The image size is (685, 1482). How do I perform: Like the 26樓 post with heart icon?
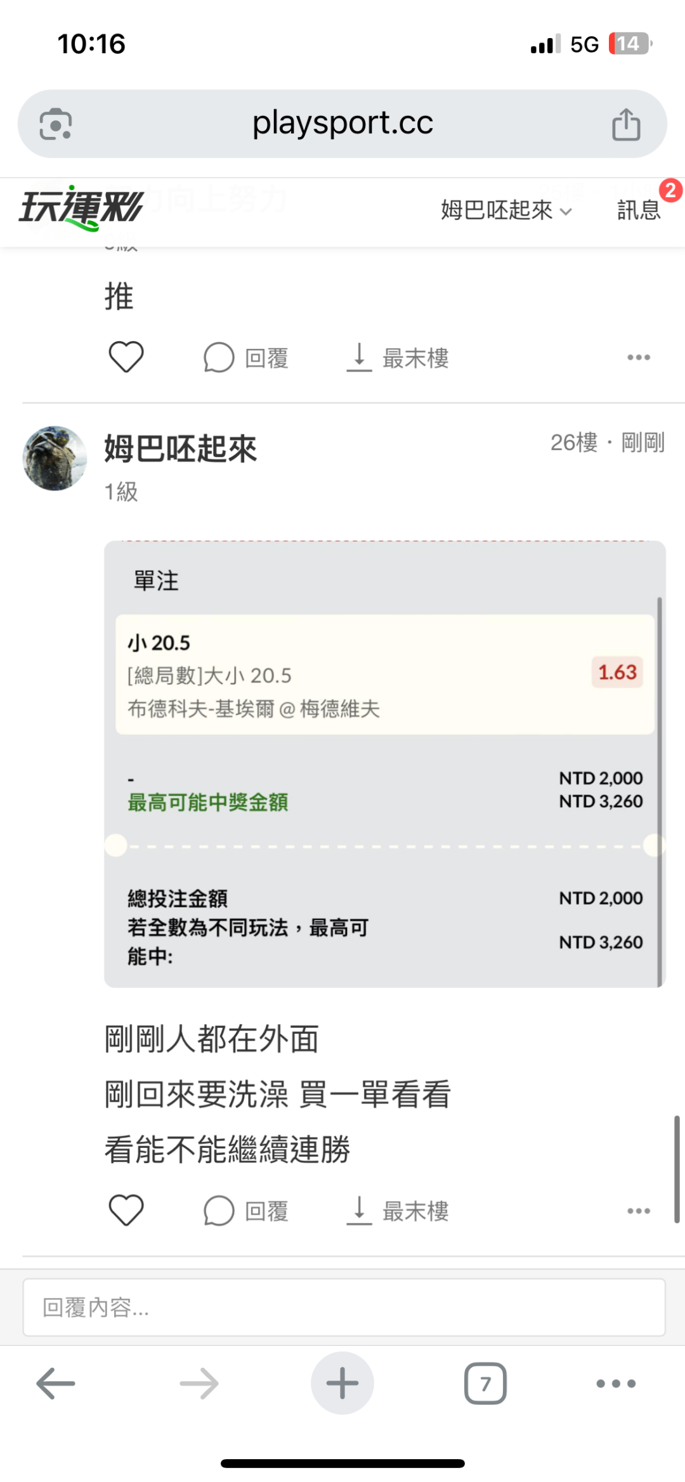pyautogui.click(x=126, y=1211)
